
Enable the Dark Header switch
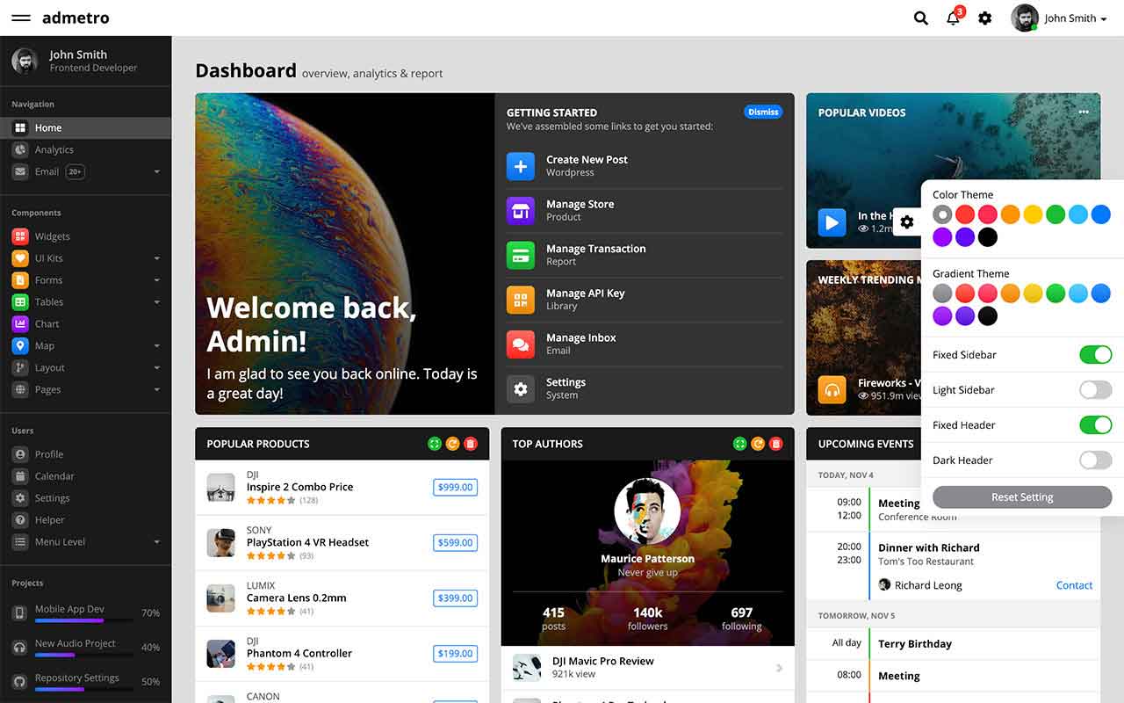point(1095,460)
